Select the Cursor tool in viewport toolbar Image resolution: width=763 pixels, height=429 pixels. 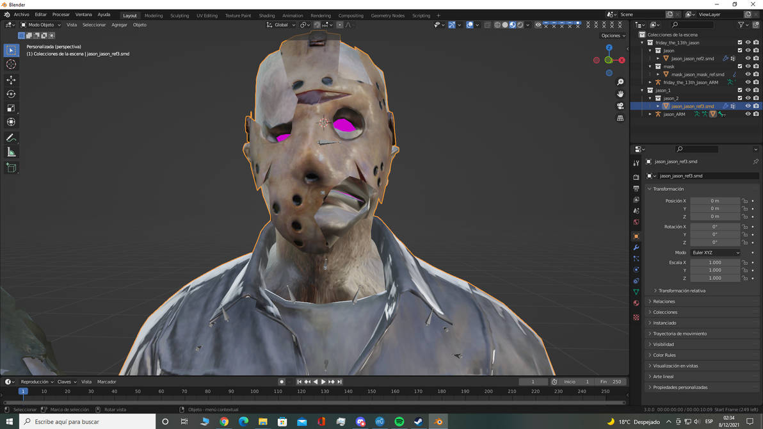11,64
